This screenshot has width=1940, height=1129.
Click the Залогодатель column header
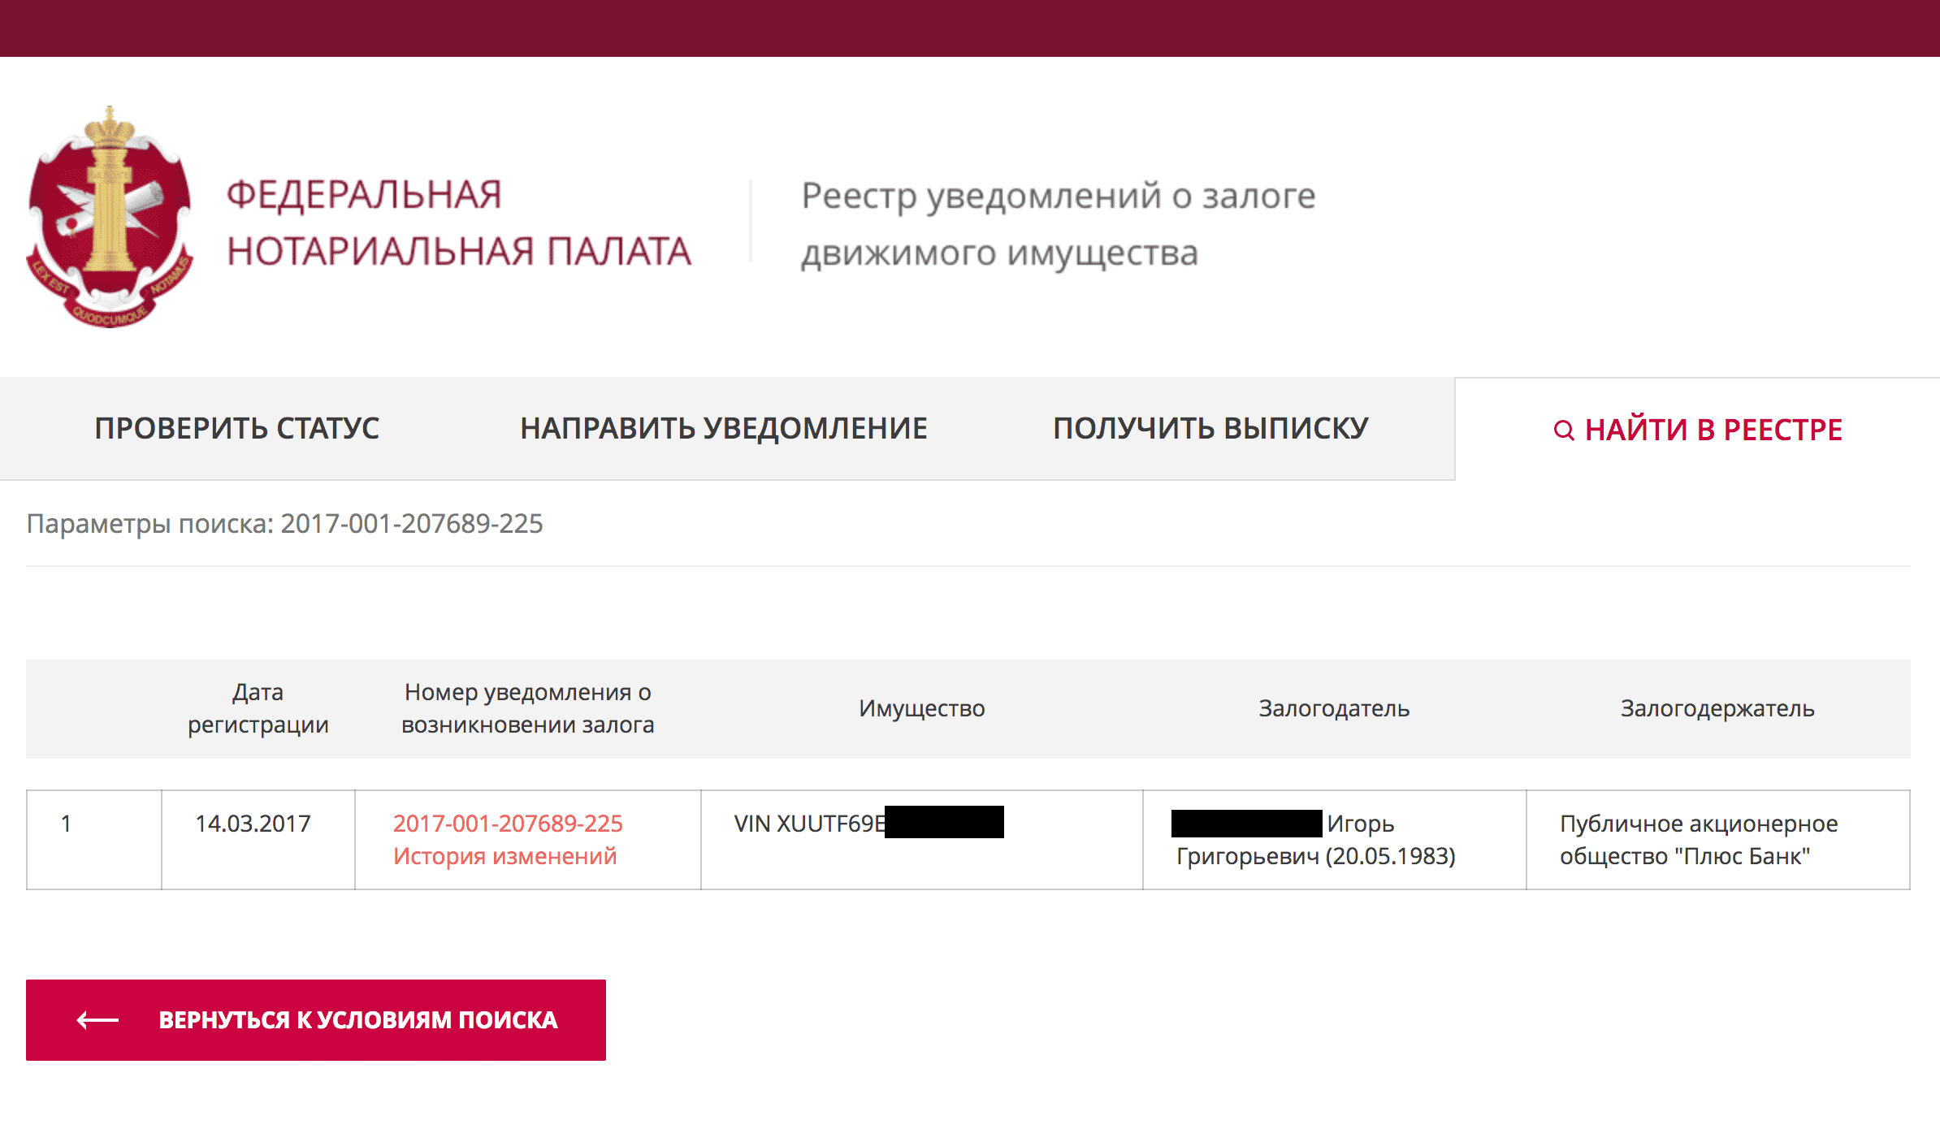pyautogui.click(x=1334, y=708)
